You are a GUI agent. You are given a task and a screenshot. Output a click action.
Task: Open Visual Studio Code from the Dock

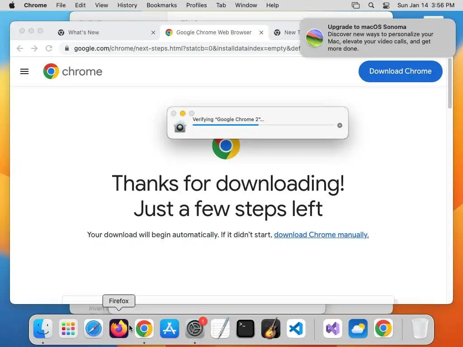[296, 328]
